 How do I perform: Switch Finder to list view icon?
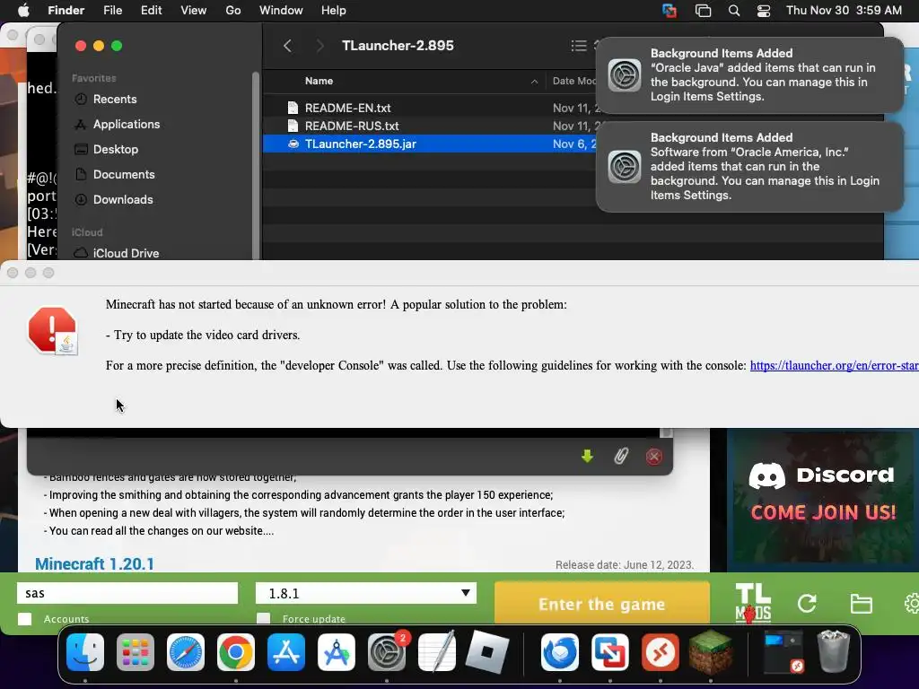pyautogui.click(x=579, y=46)
